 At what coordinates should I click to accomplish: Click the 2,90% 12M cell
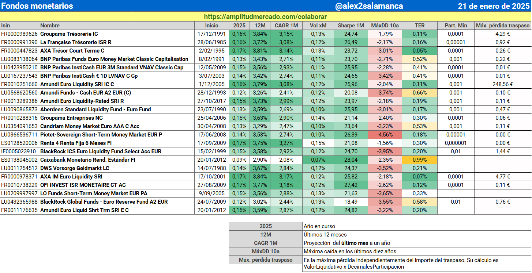pos(260,160)
